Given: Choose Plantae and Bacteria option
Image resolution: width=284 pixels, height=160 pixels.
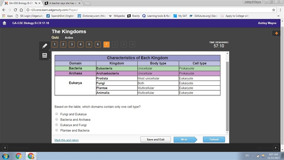Looking at the screenshot, I should [x=57, y=130].
